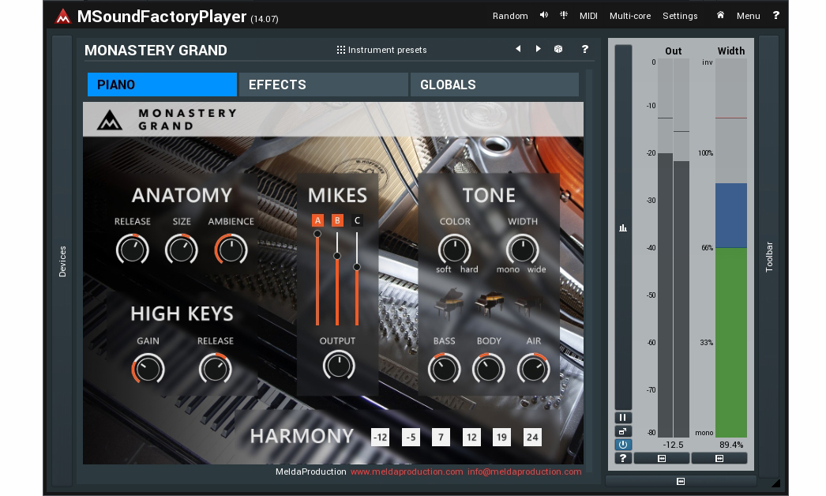The image size is (826, 496).
Task: Switch to the GLOBALS tab
Action: coord(494,85)
